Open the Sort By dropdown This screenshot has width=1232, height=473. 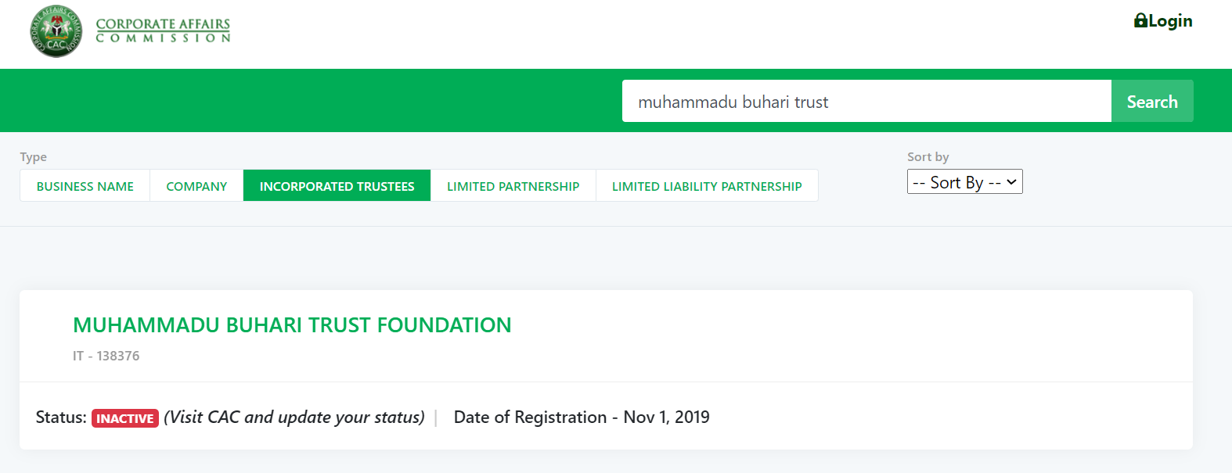coord(956,182)
